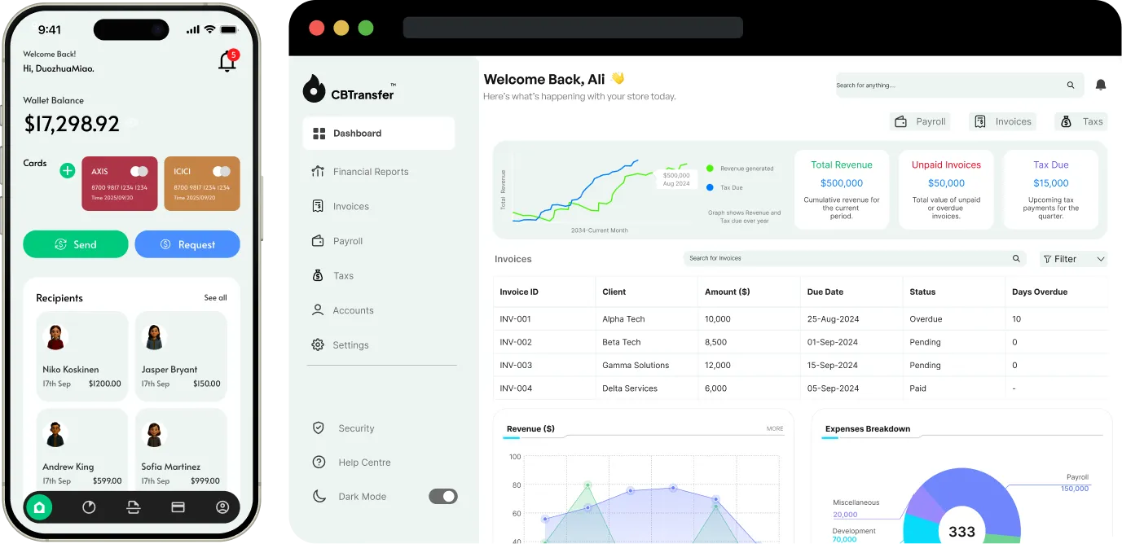Viewport: 1122px width, 544px height.
Task: Click MORE on the Revenue chart
Action: coord(775,428)
